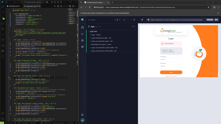Switch to README.md tab
Image resolution: width=221 pixels, height=124 pixels.
click(13, 6)
